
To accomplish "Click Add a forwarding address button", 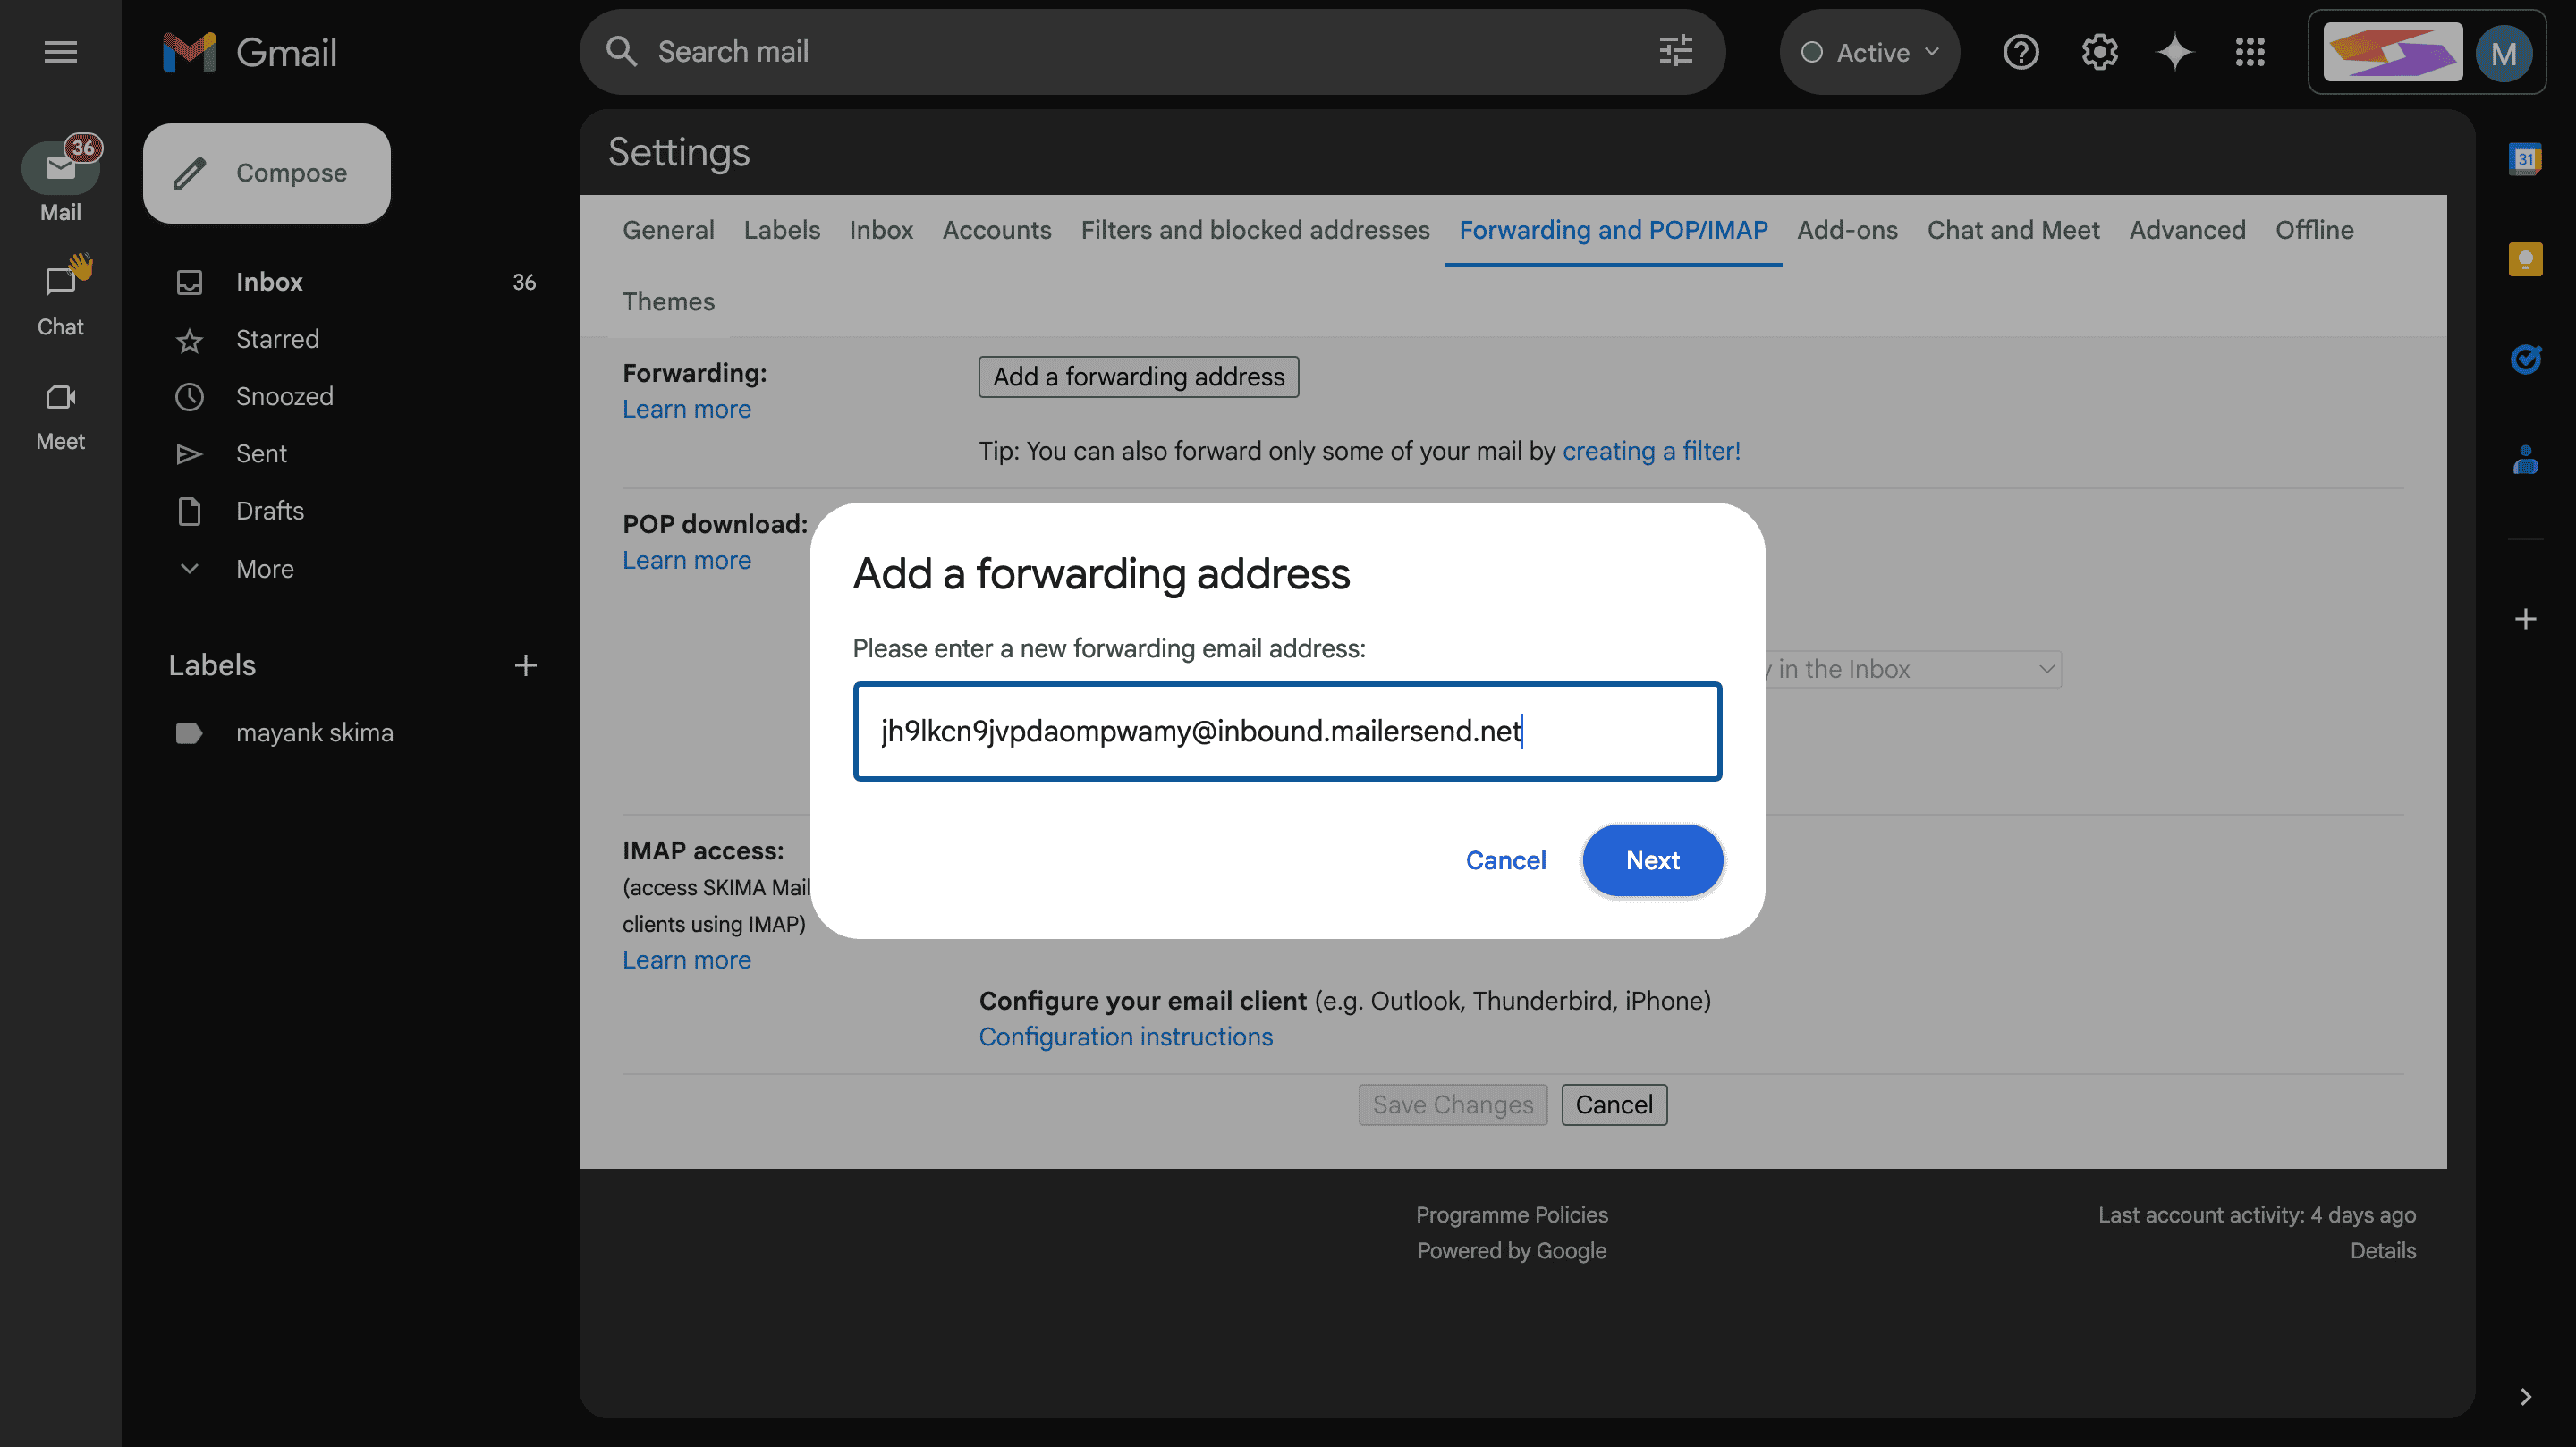I will pyautogui.click(x=1138, y=377).
